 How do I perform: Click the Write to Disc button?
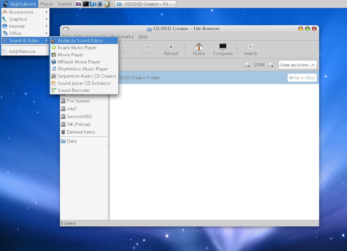[302, 78]
